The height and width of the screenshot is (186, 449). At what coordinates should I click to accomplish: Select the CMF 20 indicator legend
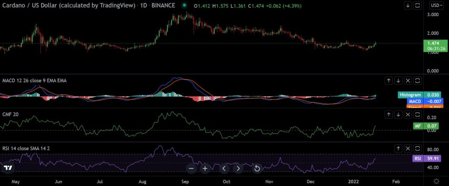click(x=11, y=114)
